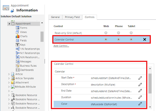Click the Attribute Attribute broken image icon
156x111 pixels.
point(13,87)
